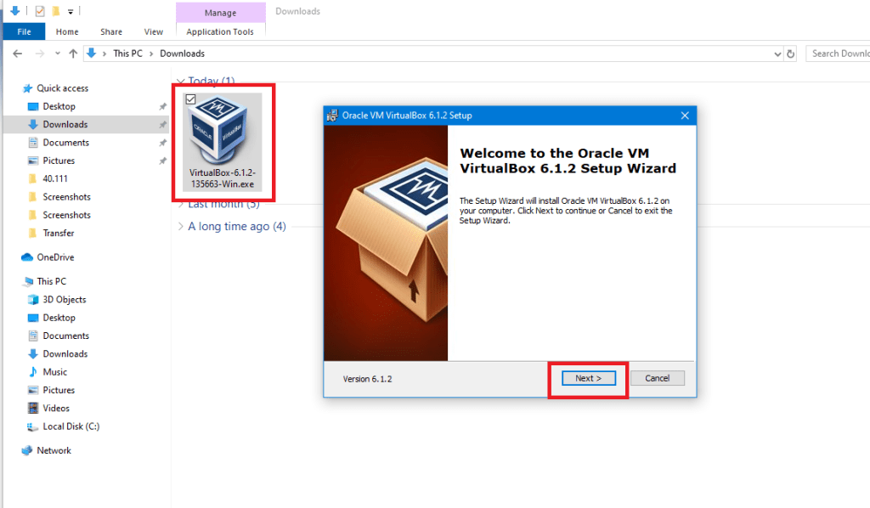
Task: Click Next in VirtualBox Setup Wizard
Action: [588, 378]
